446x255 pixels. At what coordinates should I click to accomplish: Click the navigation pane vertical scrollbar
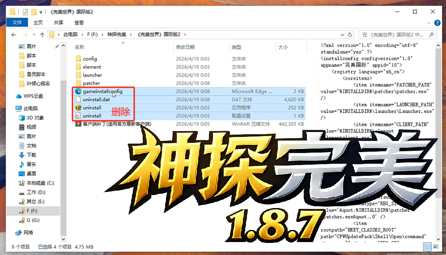[x=64, y=134]
